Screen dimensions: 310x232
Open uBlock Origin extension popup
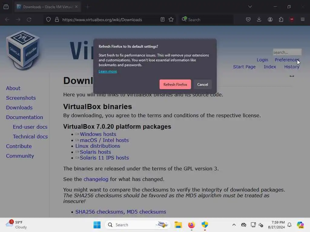(x=292, y=19)
